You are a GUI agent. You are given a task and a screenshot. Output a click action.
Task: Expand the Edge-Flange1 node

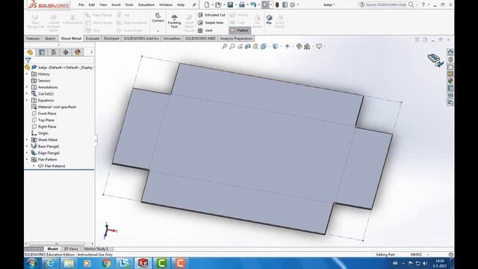coord(27,152)
